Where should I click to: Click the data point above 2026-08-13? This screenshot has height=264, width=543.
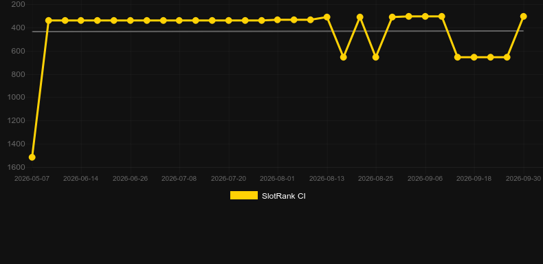[327, 17]
